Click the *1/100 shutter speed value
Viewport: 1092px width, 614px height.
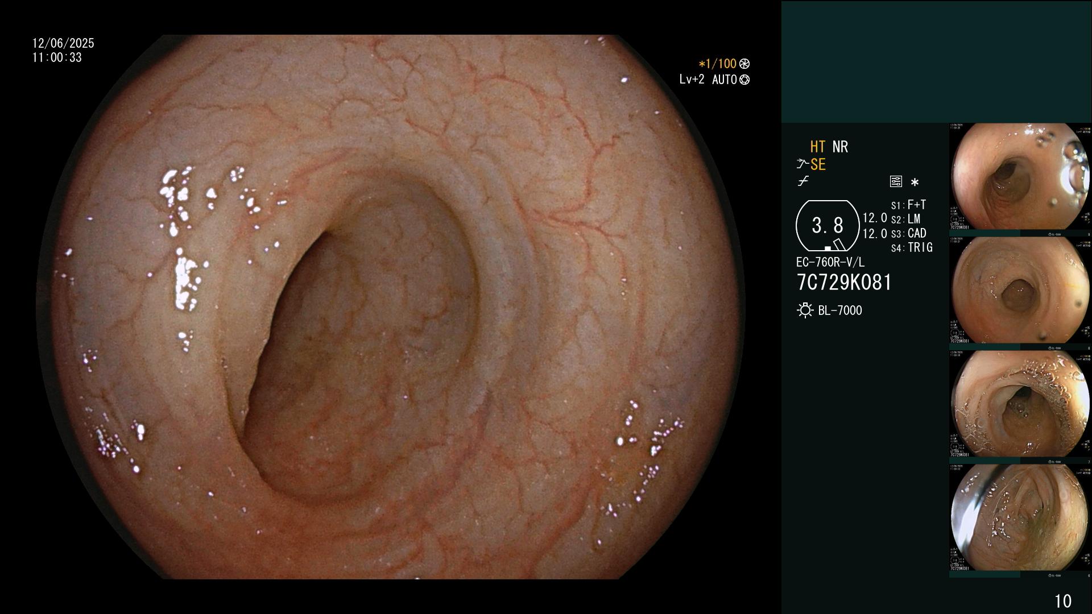718,64
